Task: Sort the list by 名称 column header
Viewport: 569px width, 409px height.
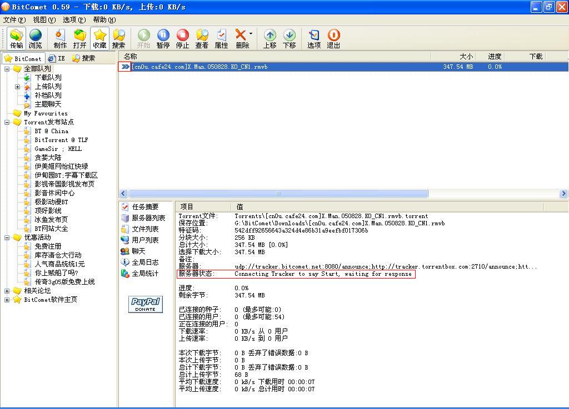Action: (274, 57)
